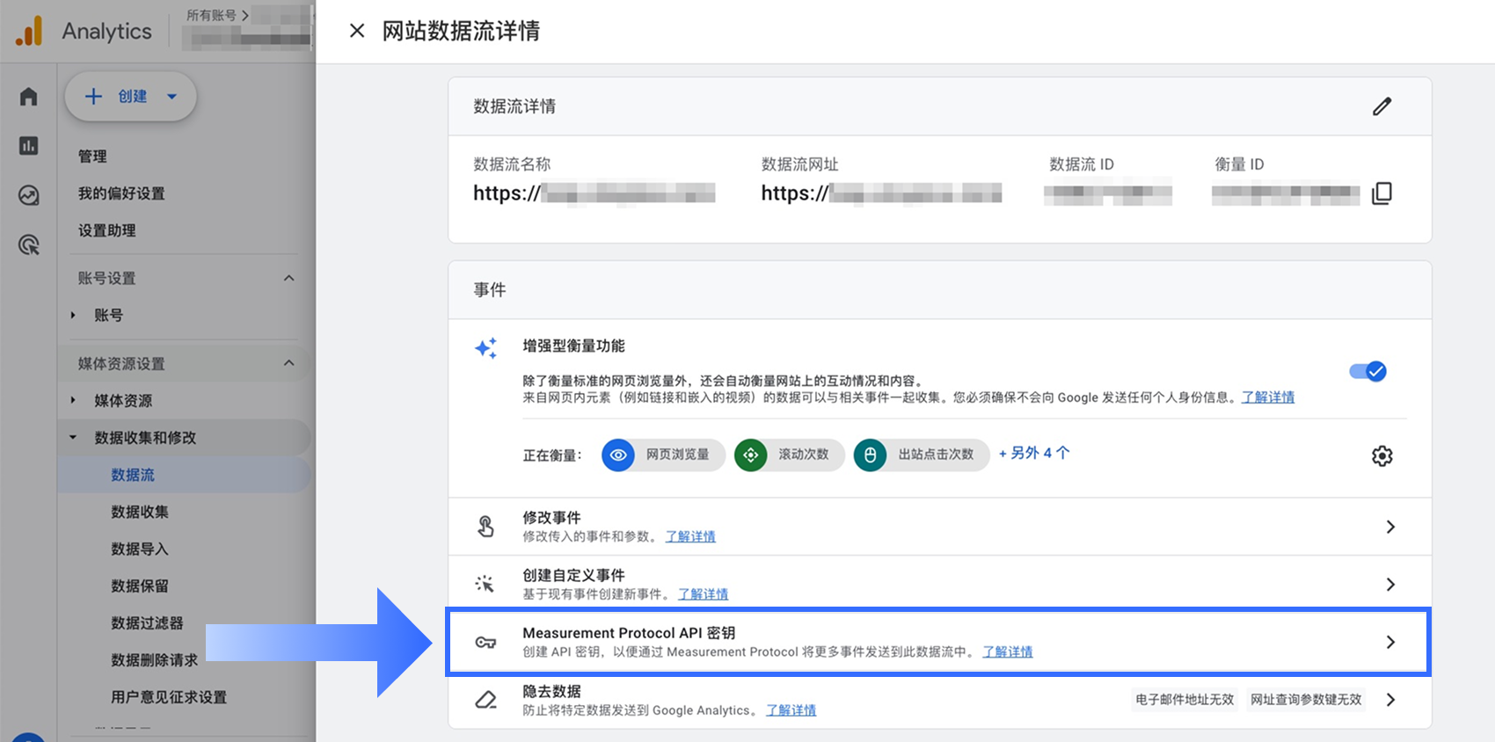This screenshot has height=742, width=1495.
Task: Click the 数据流 ID label
Action: pyautogui.click(x=1082, y=164)
